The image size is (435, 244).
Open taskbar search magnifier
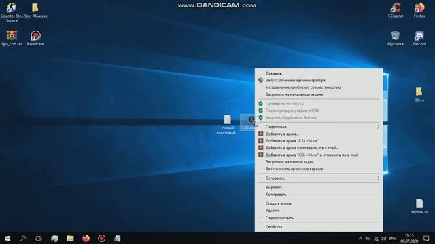(23, 238)
